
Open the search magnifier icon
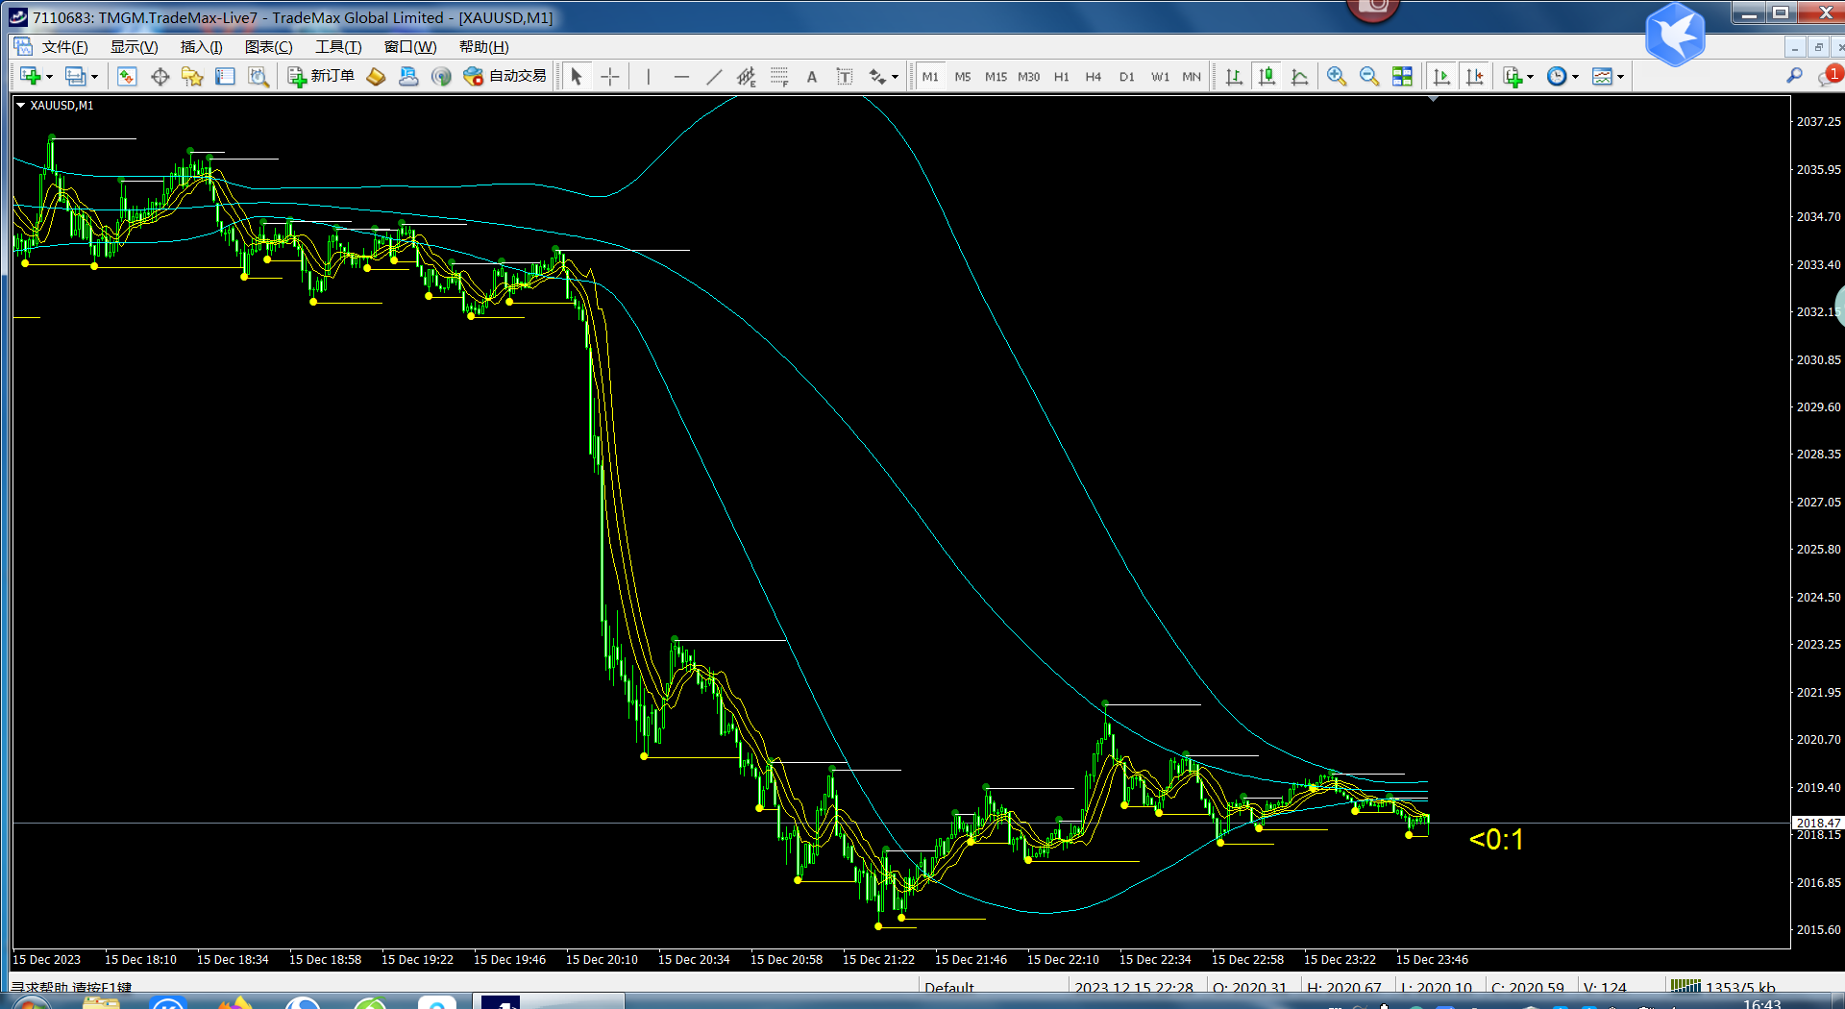(x=1794, y=76)
